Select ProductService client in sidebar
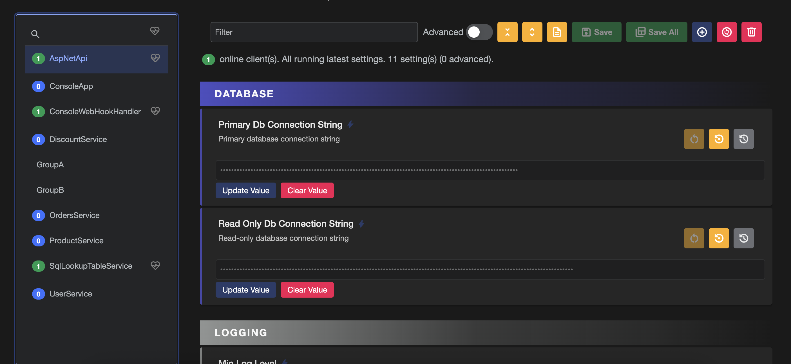This screenshot has width=791, height=364. click(97, 241)
